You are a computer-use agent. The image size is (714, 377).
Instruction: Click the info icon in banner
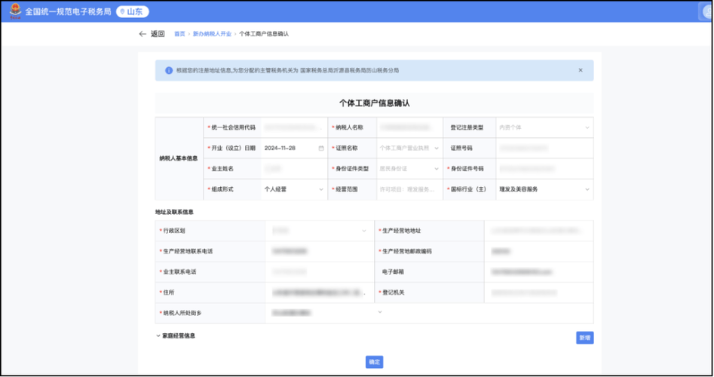coord(169,71)
